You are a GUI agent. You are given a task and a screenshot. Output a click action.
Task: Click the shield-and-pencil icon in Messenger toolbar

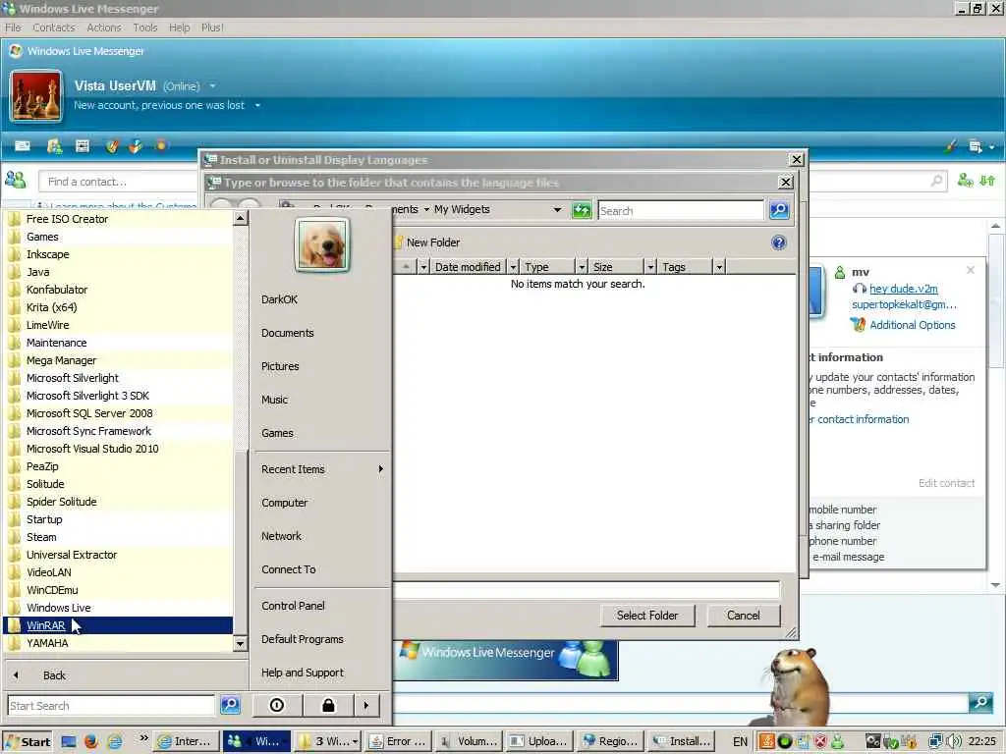pos(112,146)
